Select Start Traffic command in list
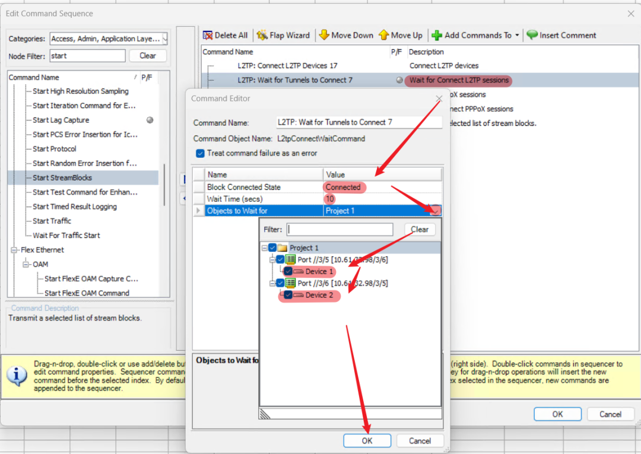Viewport: 641px width, 454px height. click(x=52, y=221)
